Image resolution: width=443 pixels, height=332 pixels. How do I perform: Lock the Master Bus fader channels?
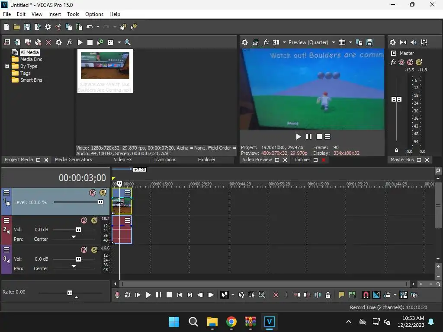click(x=396, y=150)
